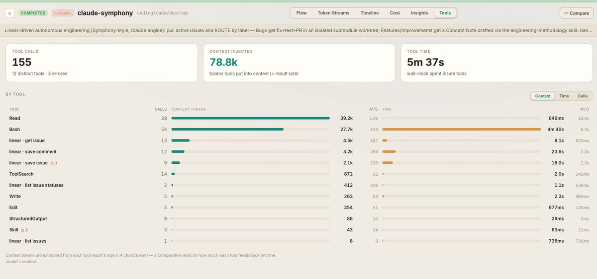The height and width of the screenshot is (279, 597).
Task: Select the linear · list issue statuses row
Action: 298,185
